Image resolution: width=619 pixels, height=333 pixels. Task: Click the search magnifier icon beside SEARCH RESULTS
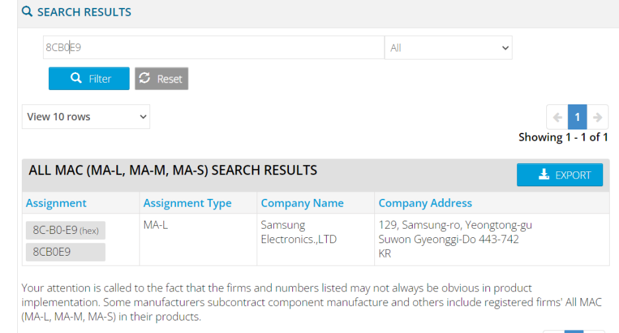[x=27, y=11]
